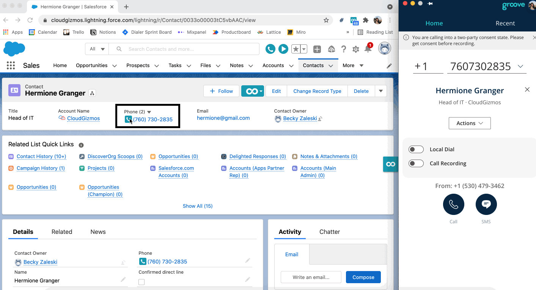
Task: Click the Write an email input
Action: (311, 277)
